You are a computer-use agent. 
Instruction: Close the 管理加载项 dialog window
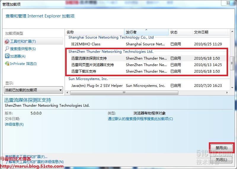tap(228, 3)
